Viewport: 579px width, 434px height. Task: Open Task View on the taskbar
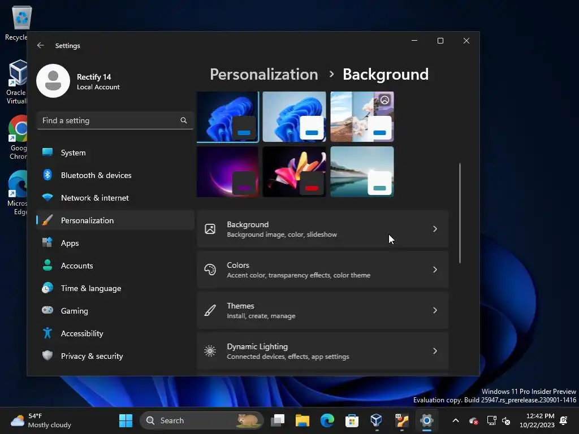click(278, 420)
